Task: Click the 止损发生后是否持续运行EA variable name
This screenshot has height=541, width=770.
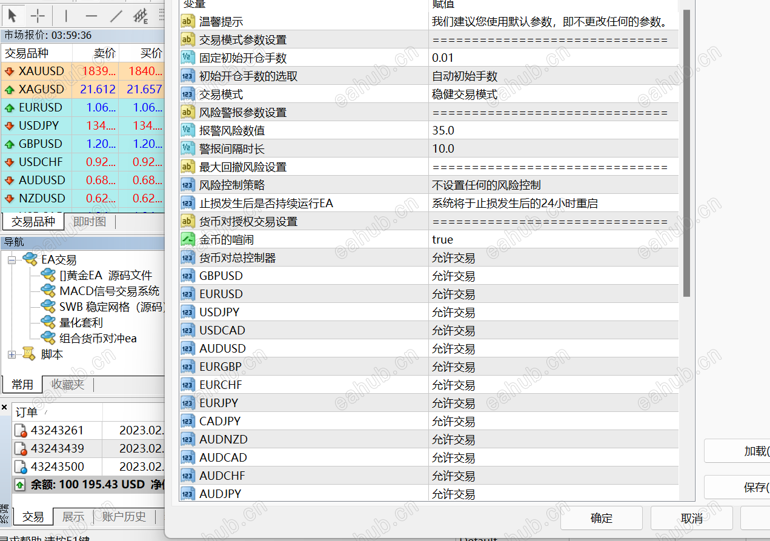Action: 266,203
